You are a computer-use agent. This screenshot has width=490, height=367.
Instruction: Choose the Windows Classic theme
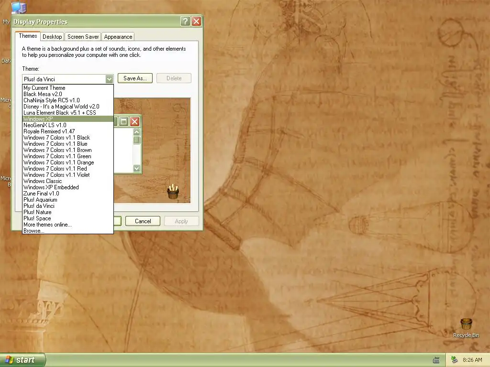[68, 181]
